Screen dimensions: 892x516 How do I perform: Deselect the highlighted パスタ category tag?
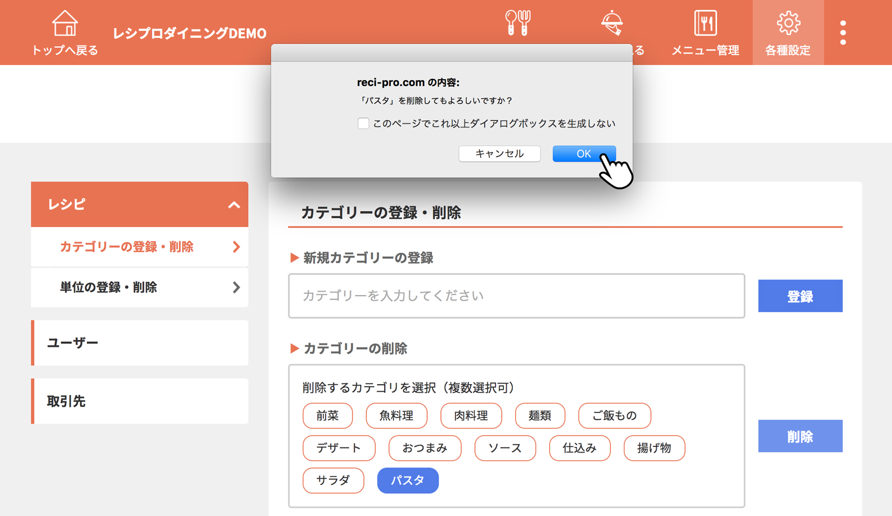click(x=408, y=480)
